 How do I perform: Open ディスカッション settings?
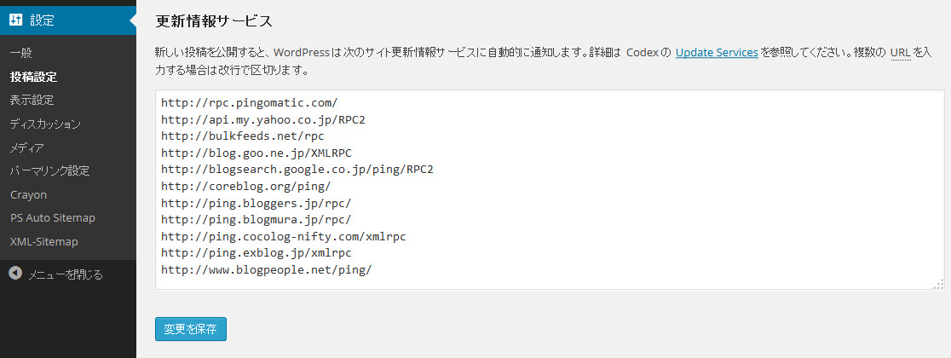[x=45, y=124]
